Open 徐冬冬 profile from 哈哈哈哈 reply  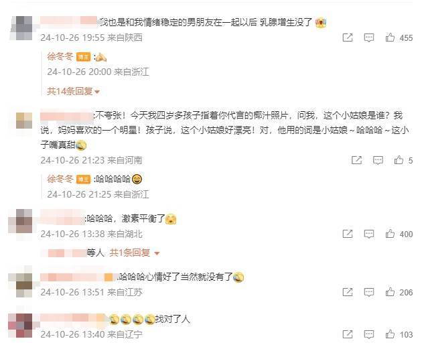pyautogui.click(x=60, y=179)
